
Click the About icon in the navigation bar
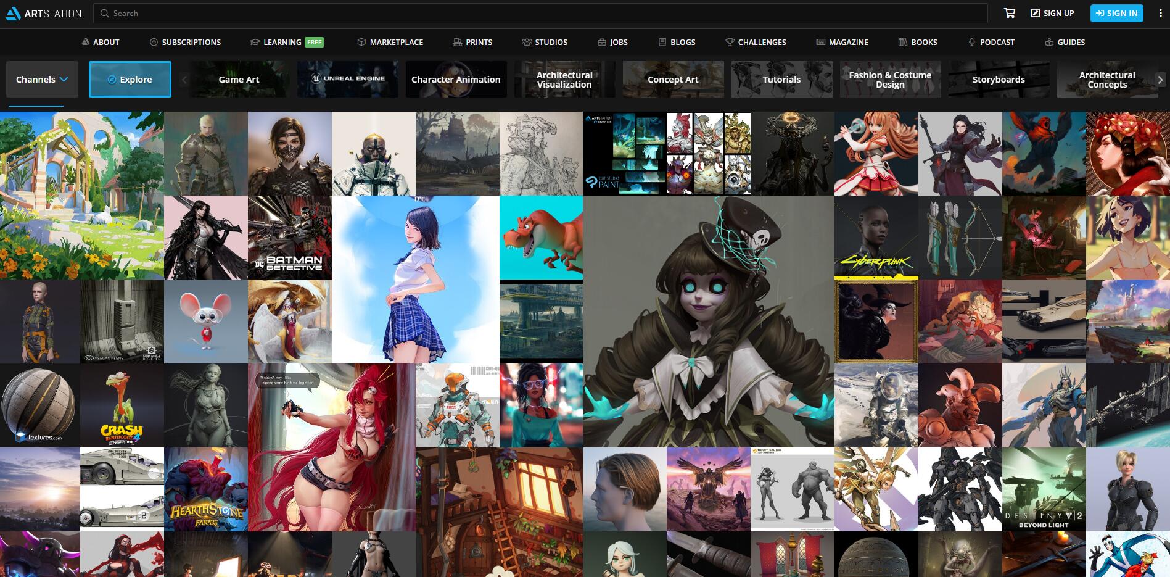pyautogui.click(x=86, y=42)
